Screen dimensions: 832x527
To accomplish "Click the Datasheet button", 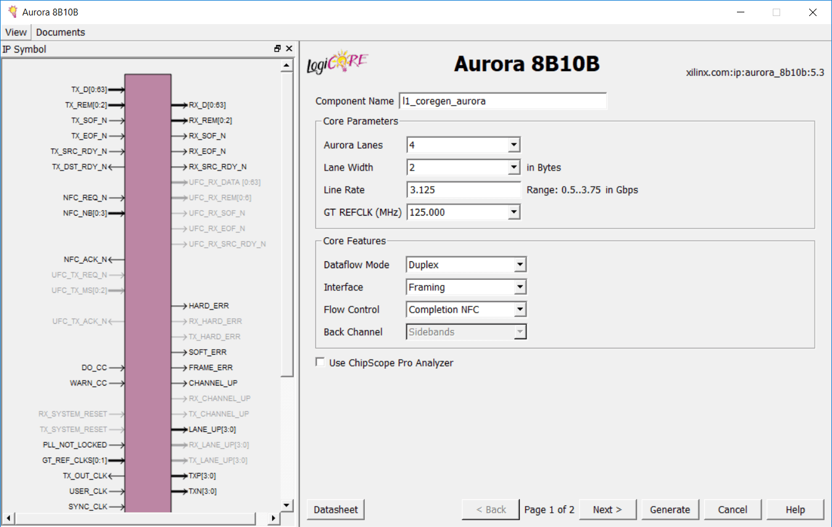I will (335, 509).
